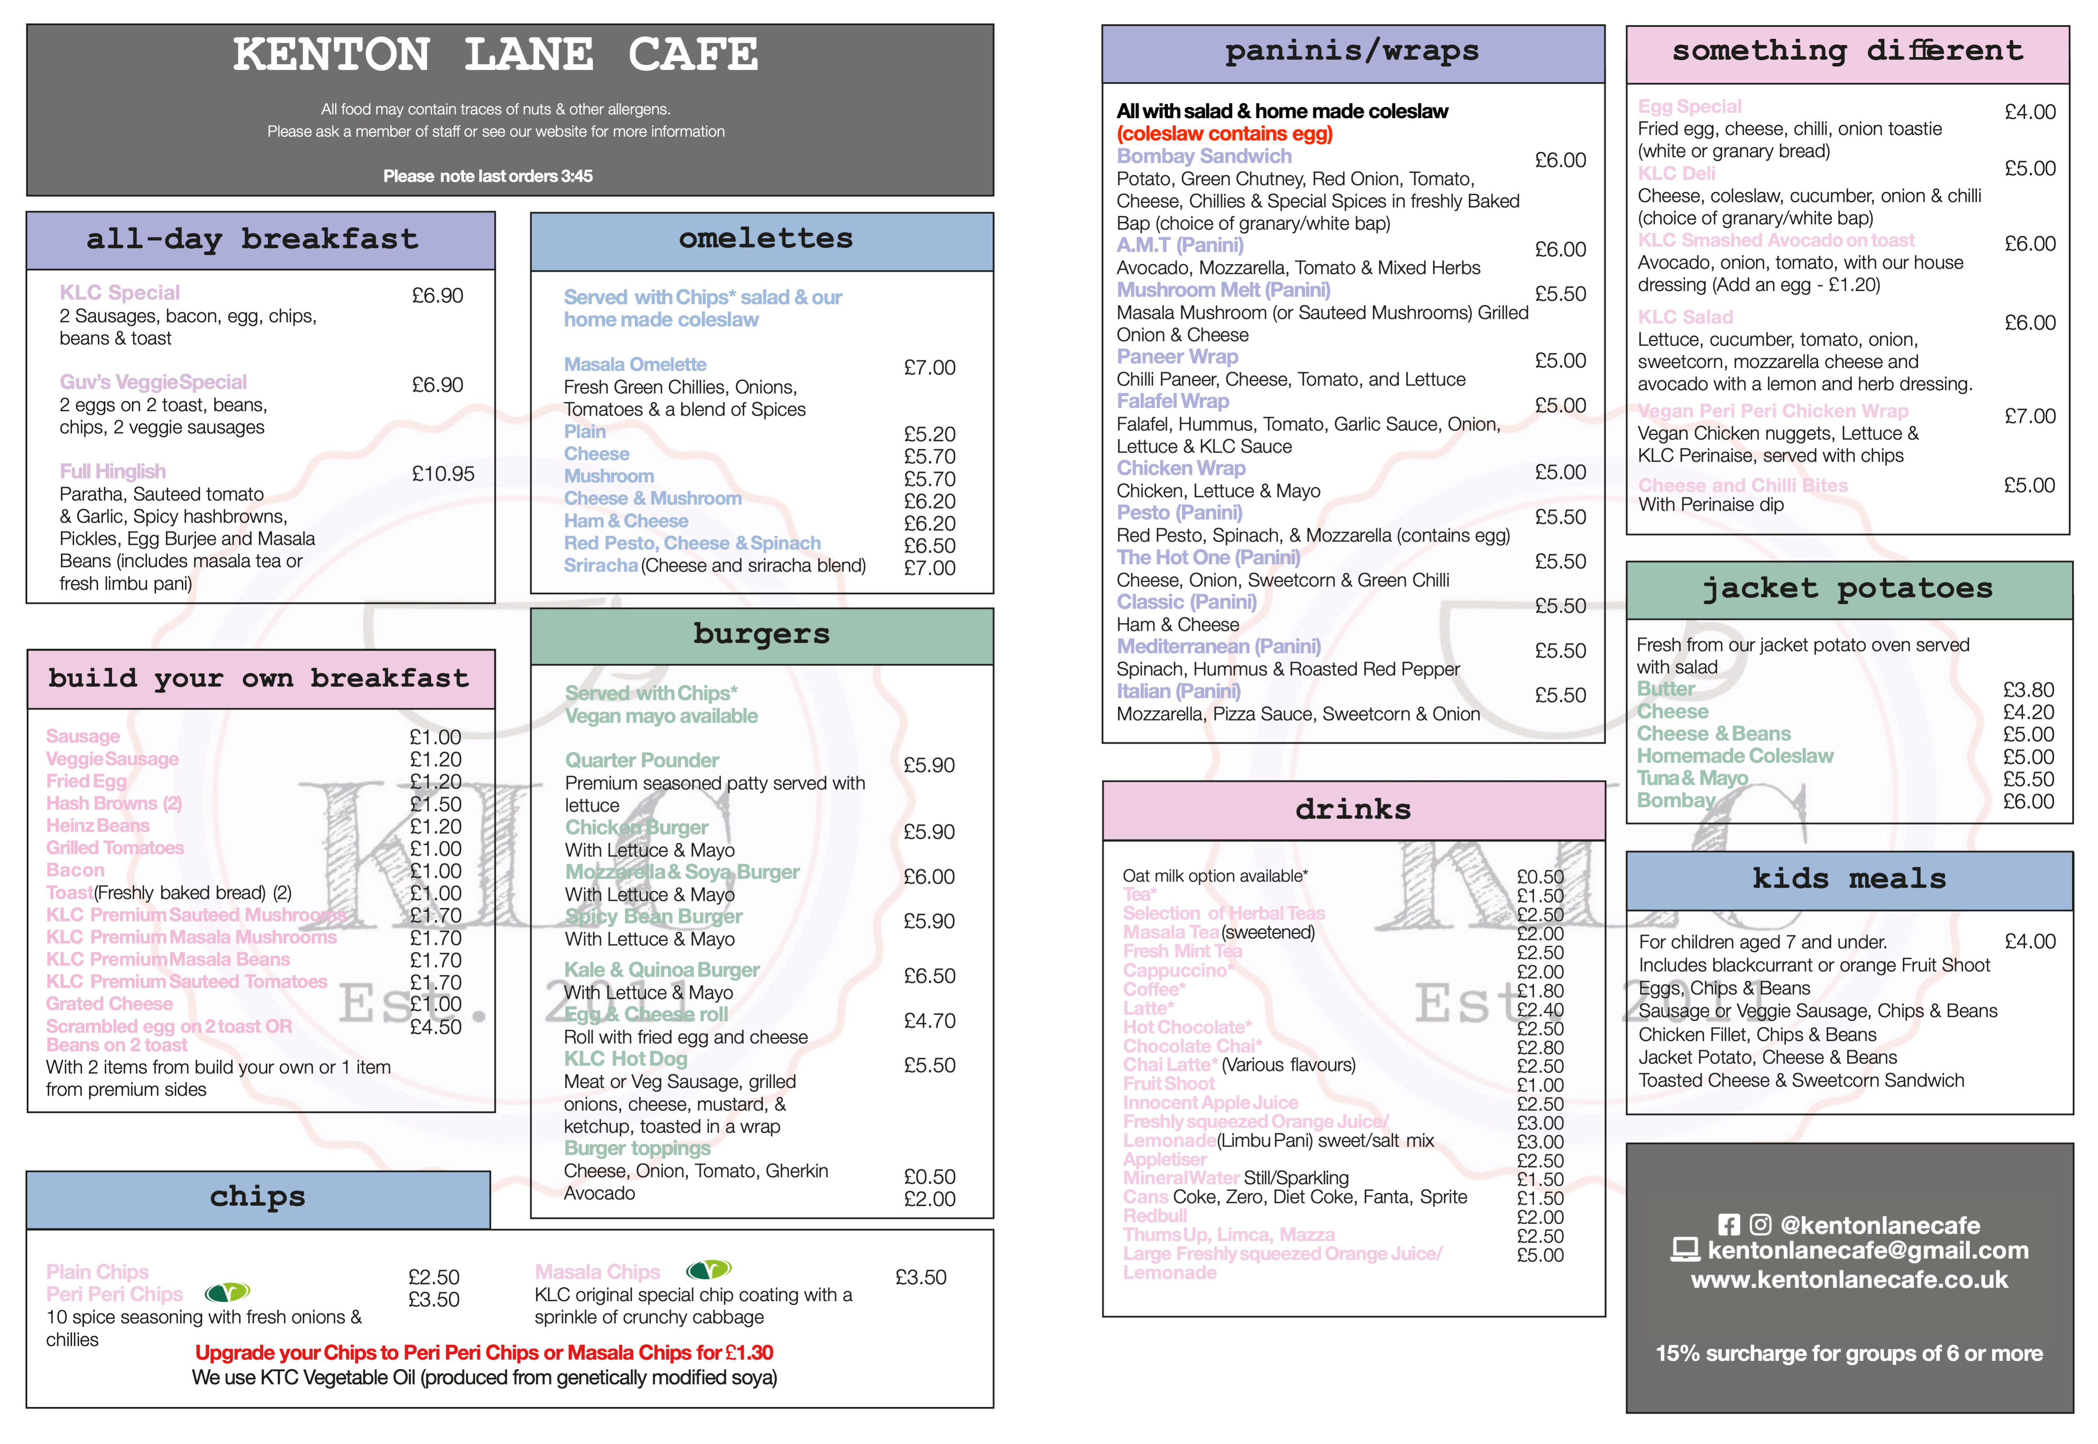Click the Facebook icon in contact box
The image size is (2098, 1444).
[x=1729, y=1224]
